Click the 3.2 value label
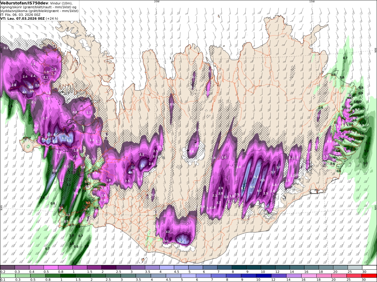The image size is (377, 282). point(168,232)
